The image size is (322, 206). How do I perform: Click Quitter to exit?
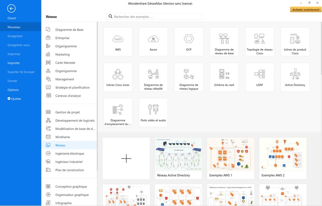(21, 99)
